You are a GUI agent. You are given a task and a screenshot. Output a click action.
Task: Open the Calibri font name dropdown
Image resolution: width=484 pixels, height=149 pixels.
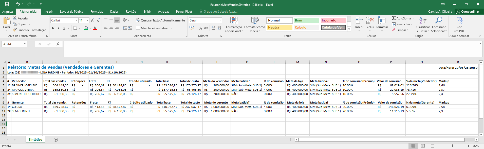point(77,20)
